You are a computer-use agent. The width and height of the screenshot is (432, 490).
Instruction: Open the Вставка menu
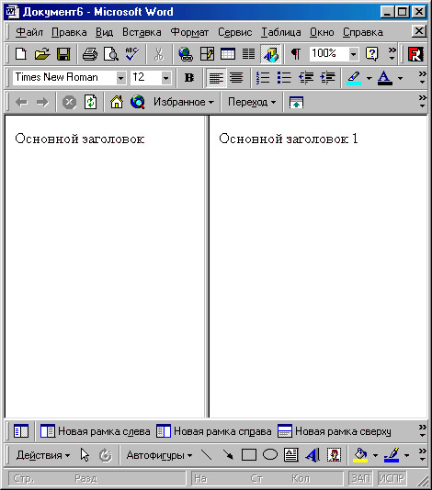(x=142, y=32)
